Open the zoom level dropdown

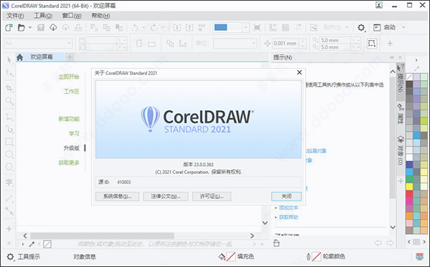(246, 27)
